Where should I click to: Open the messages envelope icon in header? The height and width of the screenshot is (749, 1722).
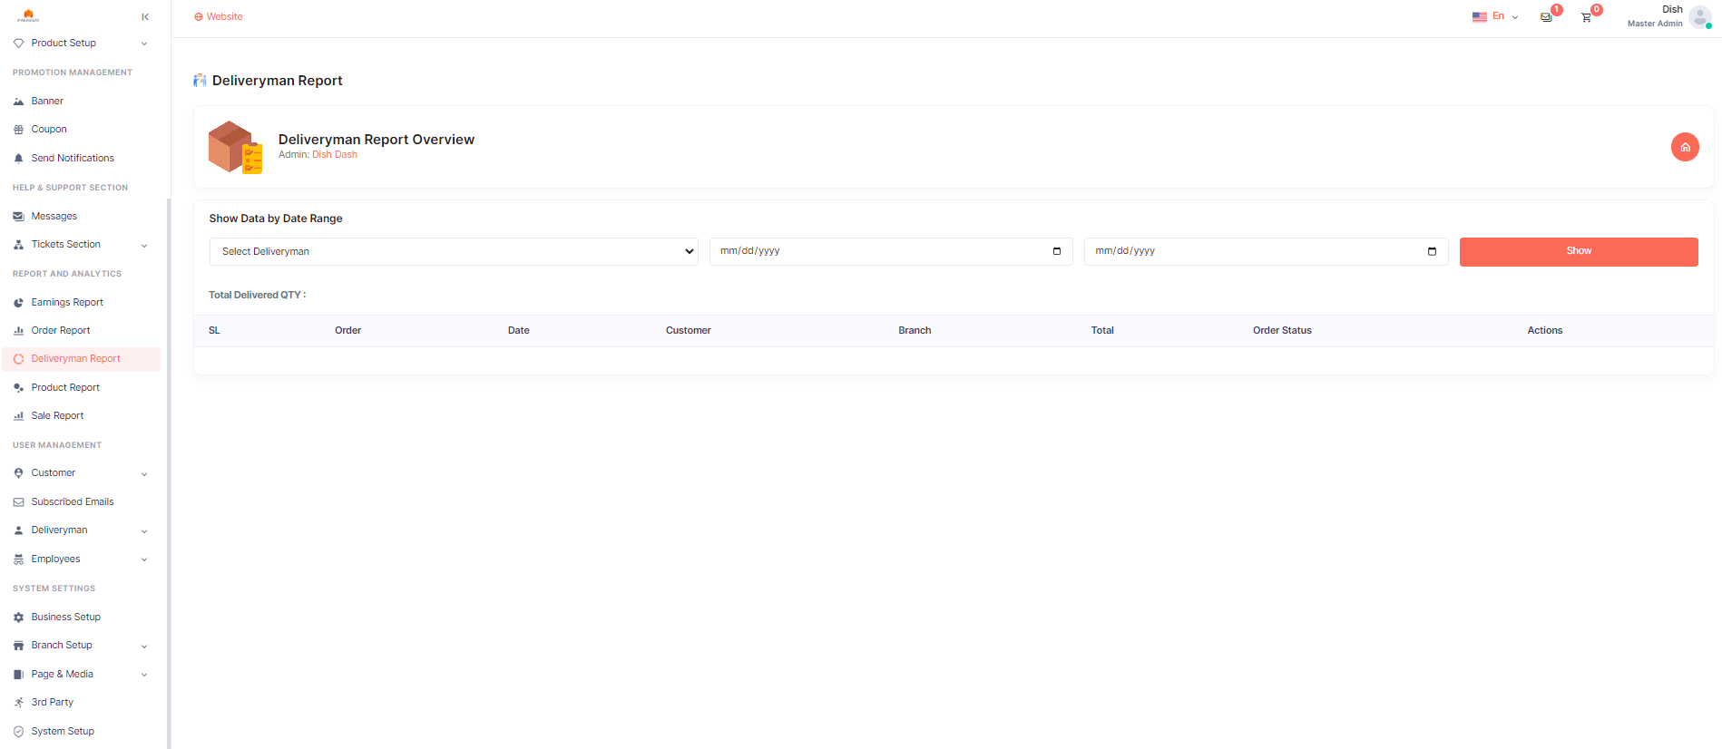(1546, 17)
